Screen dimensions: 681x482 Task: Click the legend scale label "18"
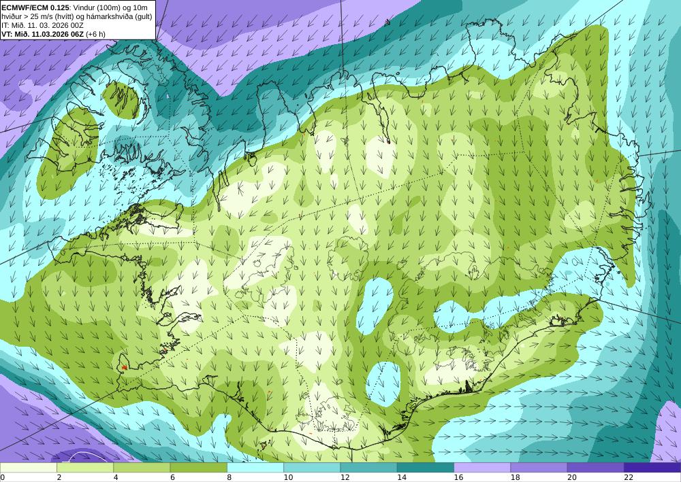515,478
